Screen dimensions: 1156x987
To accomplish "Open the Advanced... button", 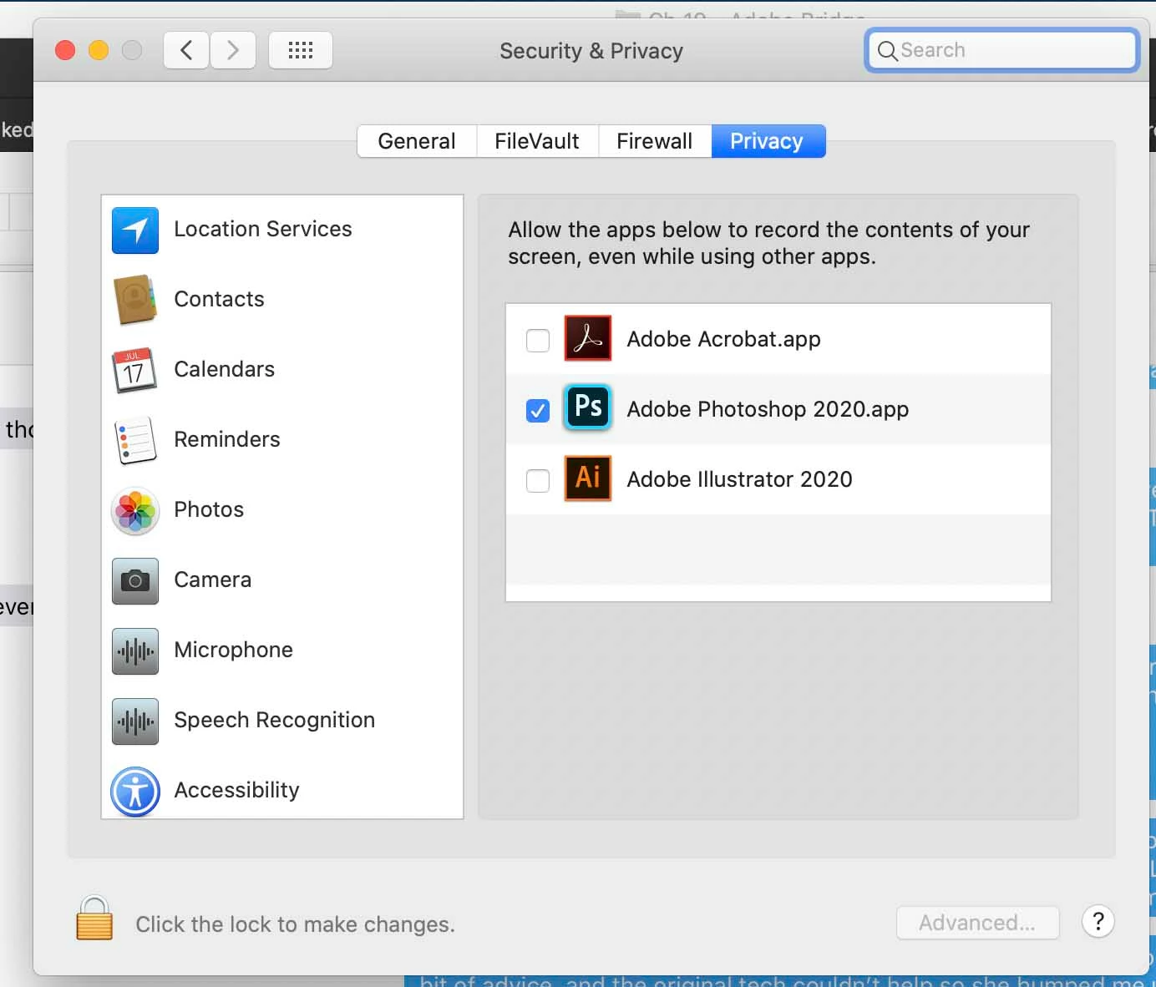I will pos(977,923).
